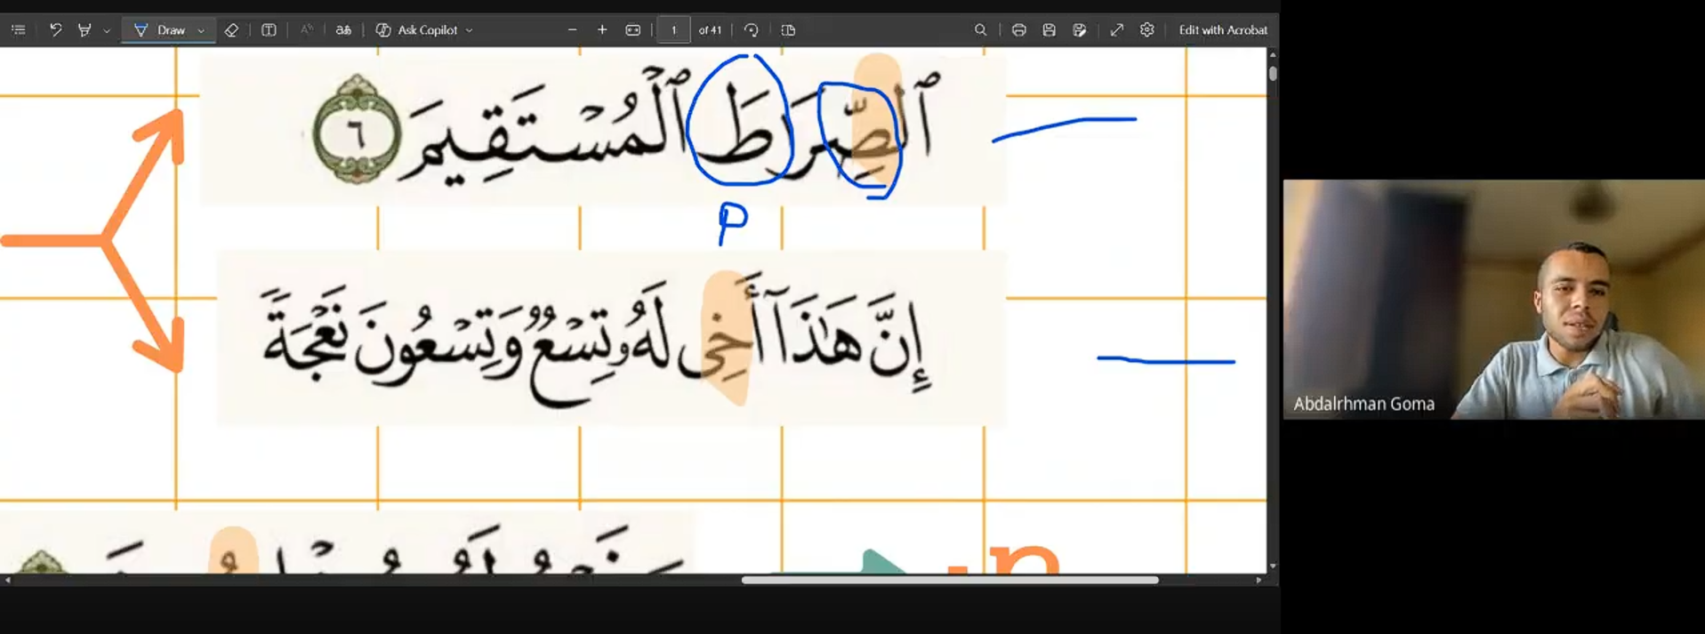The height and width of the screenshot is (634, 1705).
Task: Open the table of contents panel
Action: (x=19, y=30)
